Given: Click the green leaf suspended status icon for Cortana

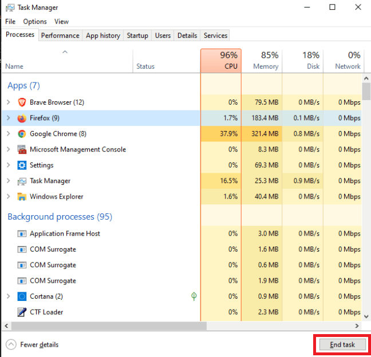Looking at the screenshot, I should [x=194, y=296].
